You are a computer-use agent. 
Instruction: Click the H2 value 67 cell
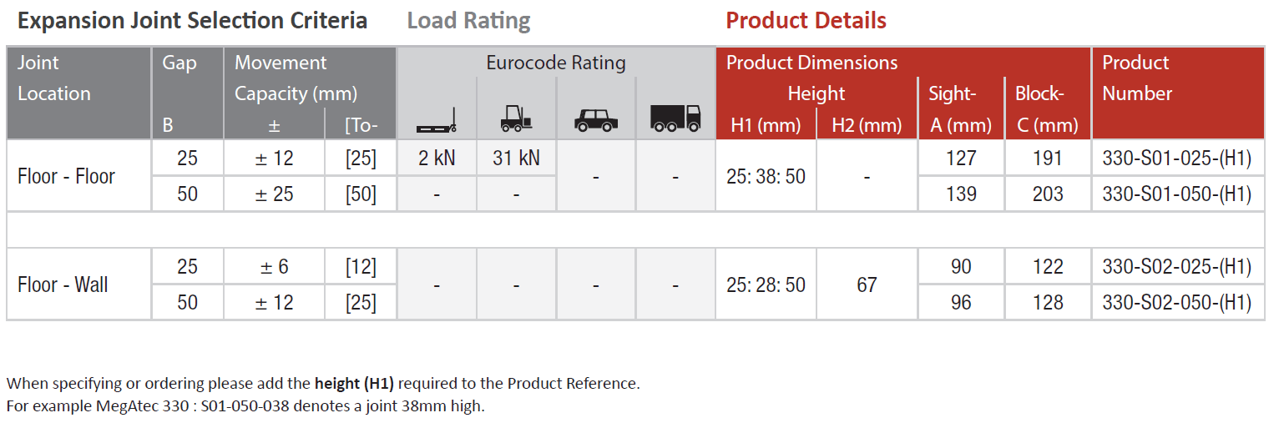tap(867, 284)
